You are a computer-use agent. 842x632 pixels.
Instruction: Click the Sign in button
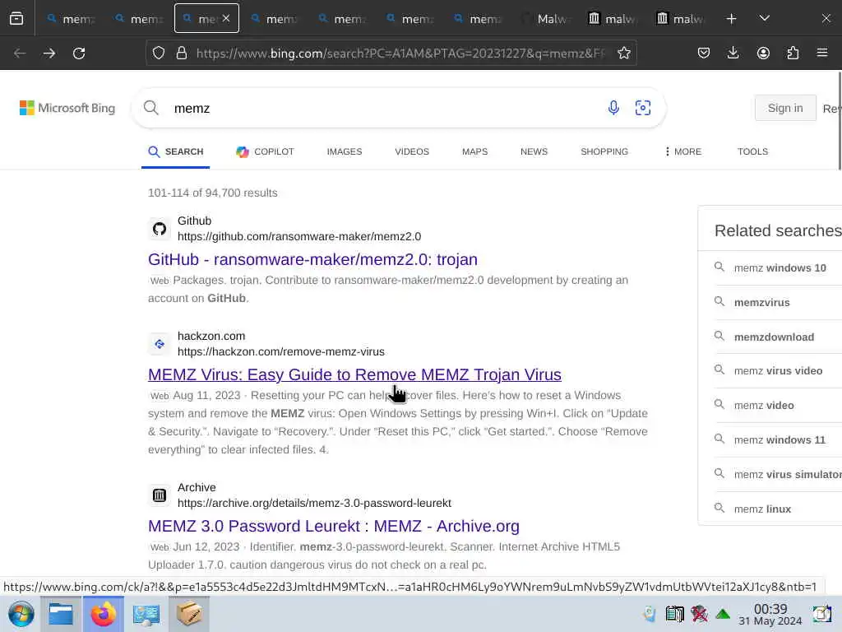tap(785, 108)
